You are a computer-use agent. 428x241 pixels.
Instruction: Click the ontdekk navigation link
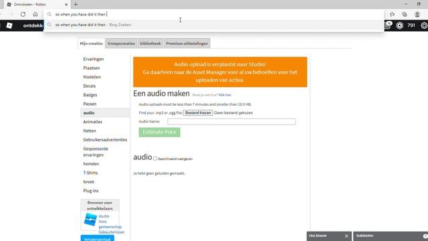(33, 25)
